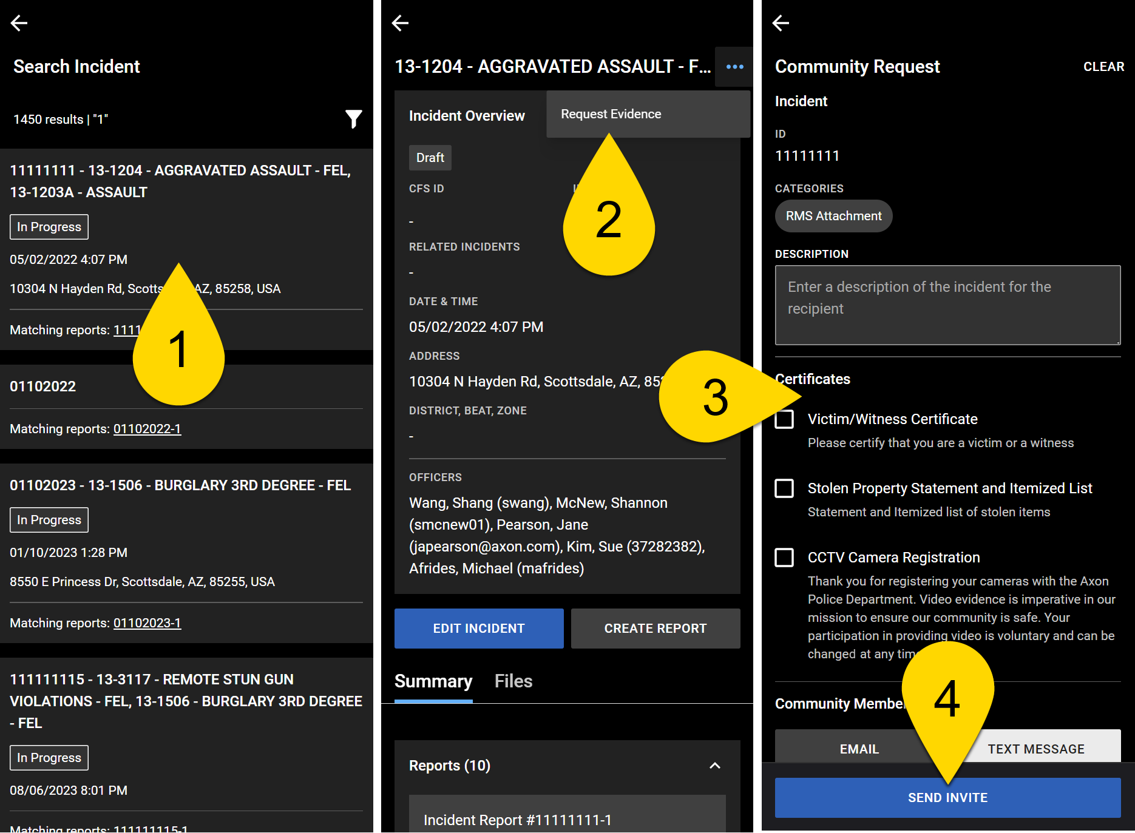Collapse the Reports (10) section chevron
Viewport: 1135px width, 833px height.
point(714,766)
